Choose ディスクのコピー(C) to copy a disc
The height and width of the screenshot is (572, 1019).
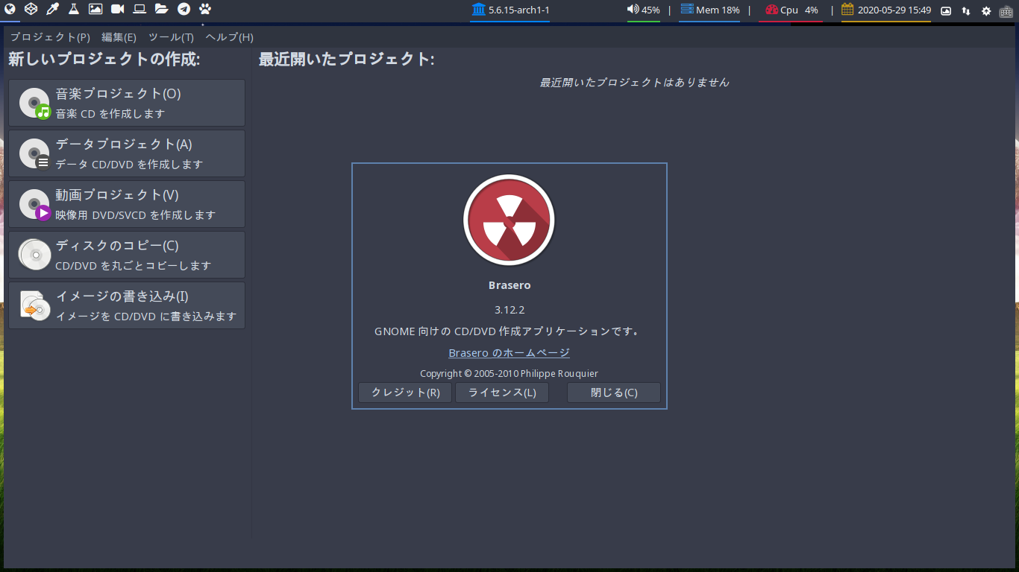[x=127, y=255]
